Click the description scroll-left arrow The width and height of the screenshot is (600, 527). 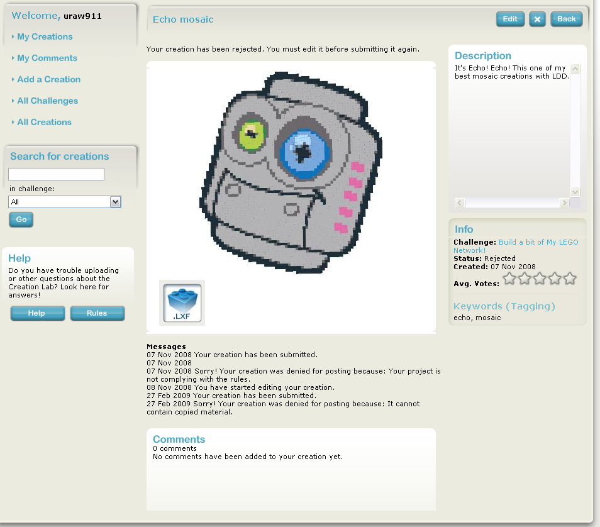point(460,203)
